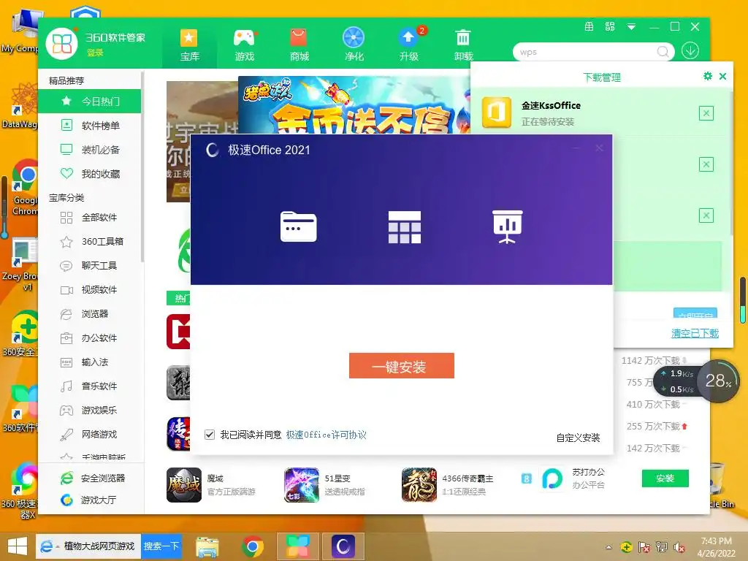The width and height of the screenshot is (748, 561).
Task: Click the 360软件管家 logo icon
Action: (x=62, y=43)
